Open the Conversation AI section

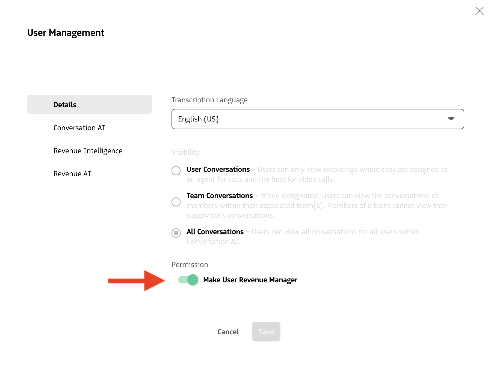[79, 127]
